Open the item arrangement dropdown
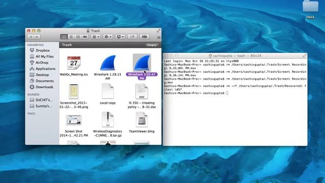Image resolution: width=325 pixels, height=183 pixels. click(96, 37)
